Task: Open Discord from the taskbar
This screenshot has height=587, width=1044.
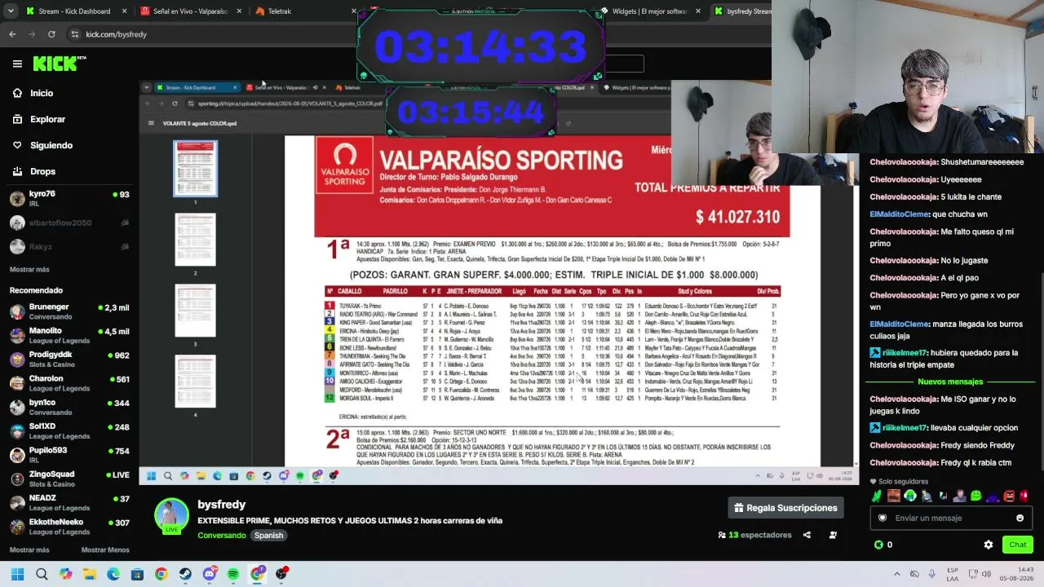Action: click(210, 574)
